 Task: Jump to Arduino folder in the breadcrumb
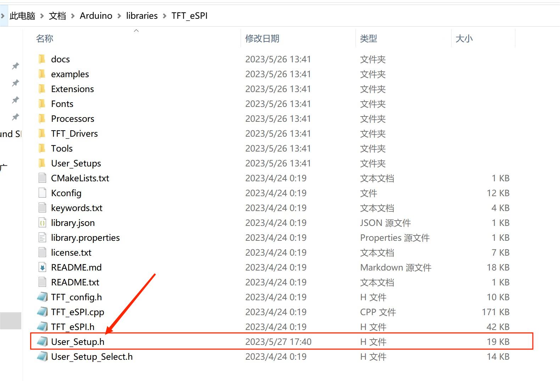96,16
